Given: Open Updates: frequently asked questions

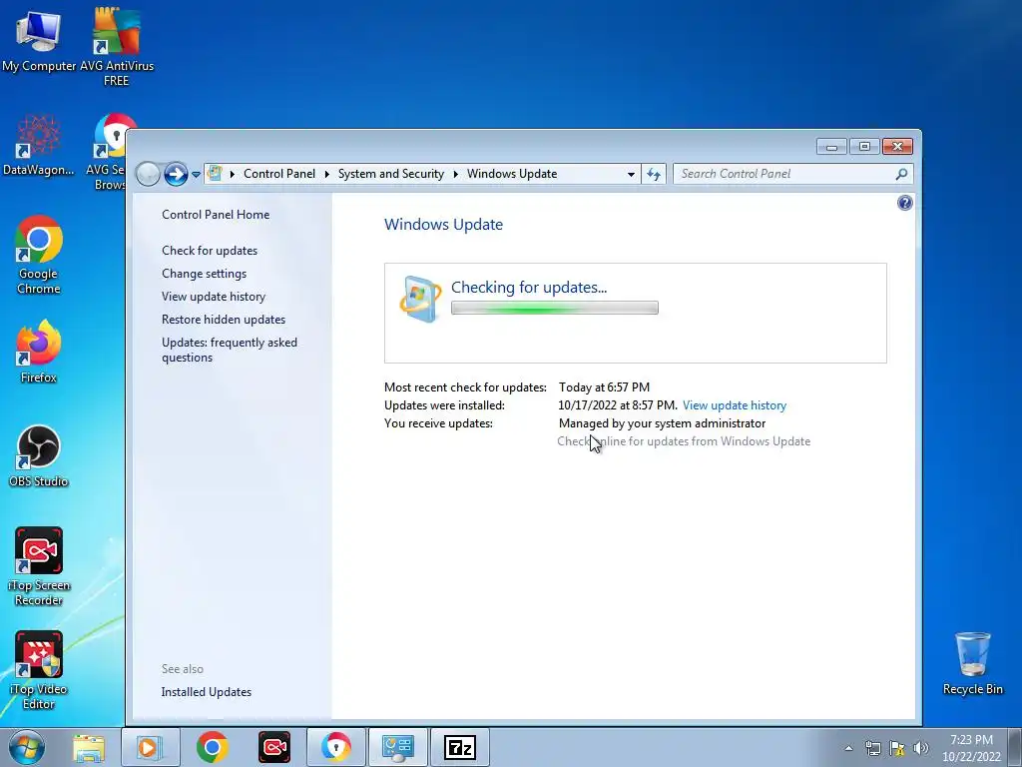Looking at the screenshot, I should pos(230,350).
